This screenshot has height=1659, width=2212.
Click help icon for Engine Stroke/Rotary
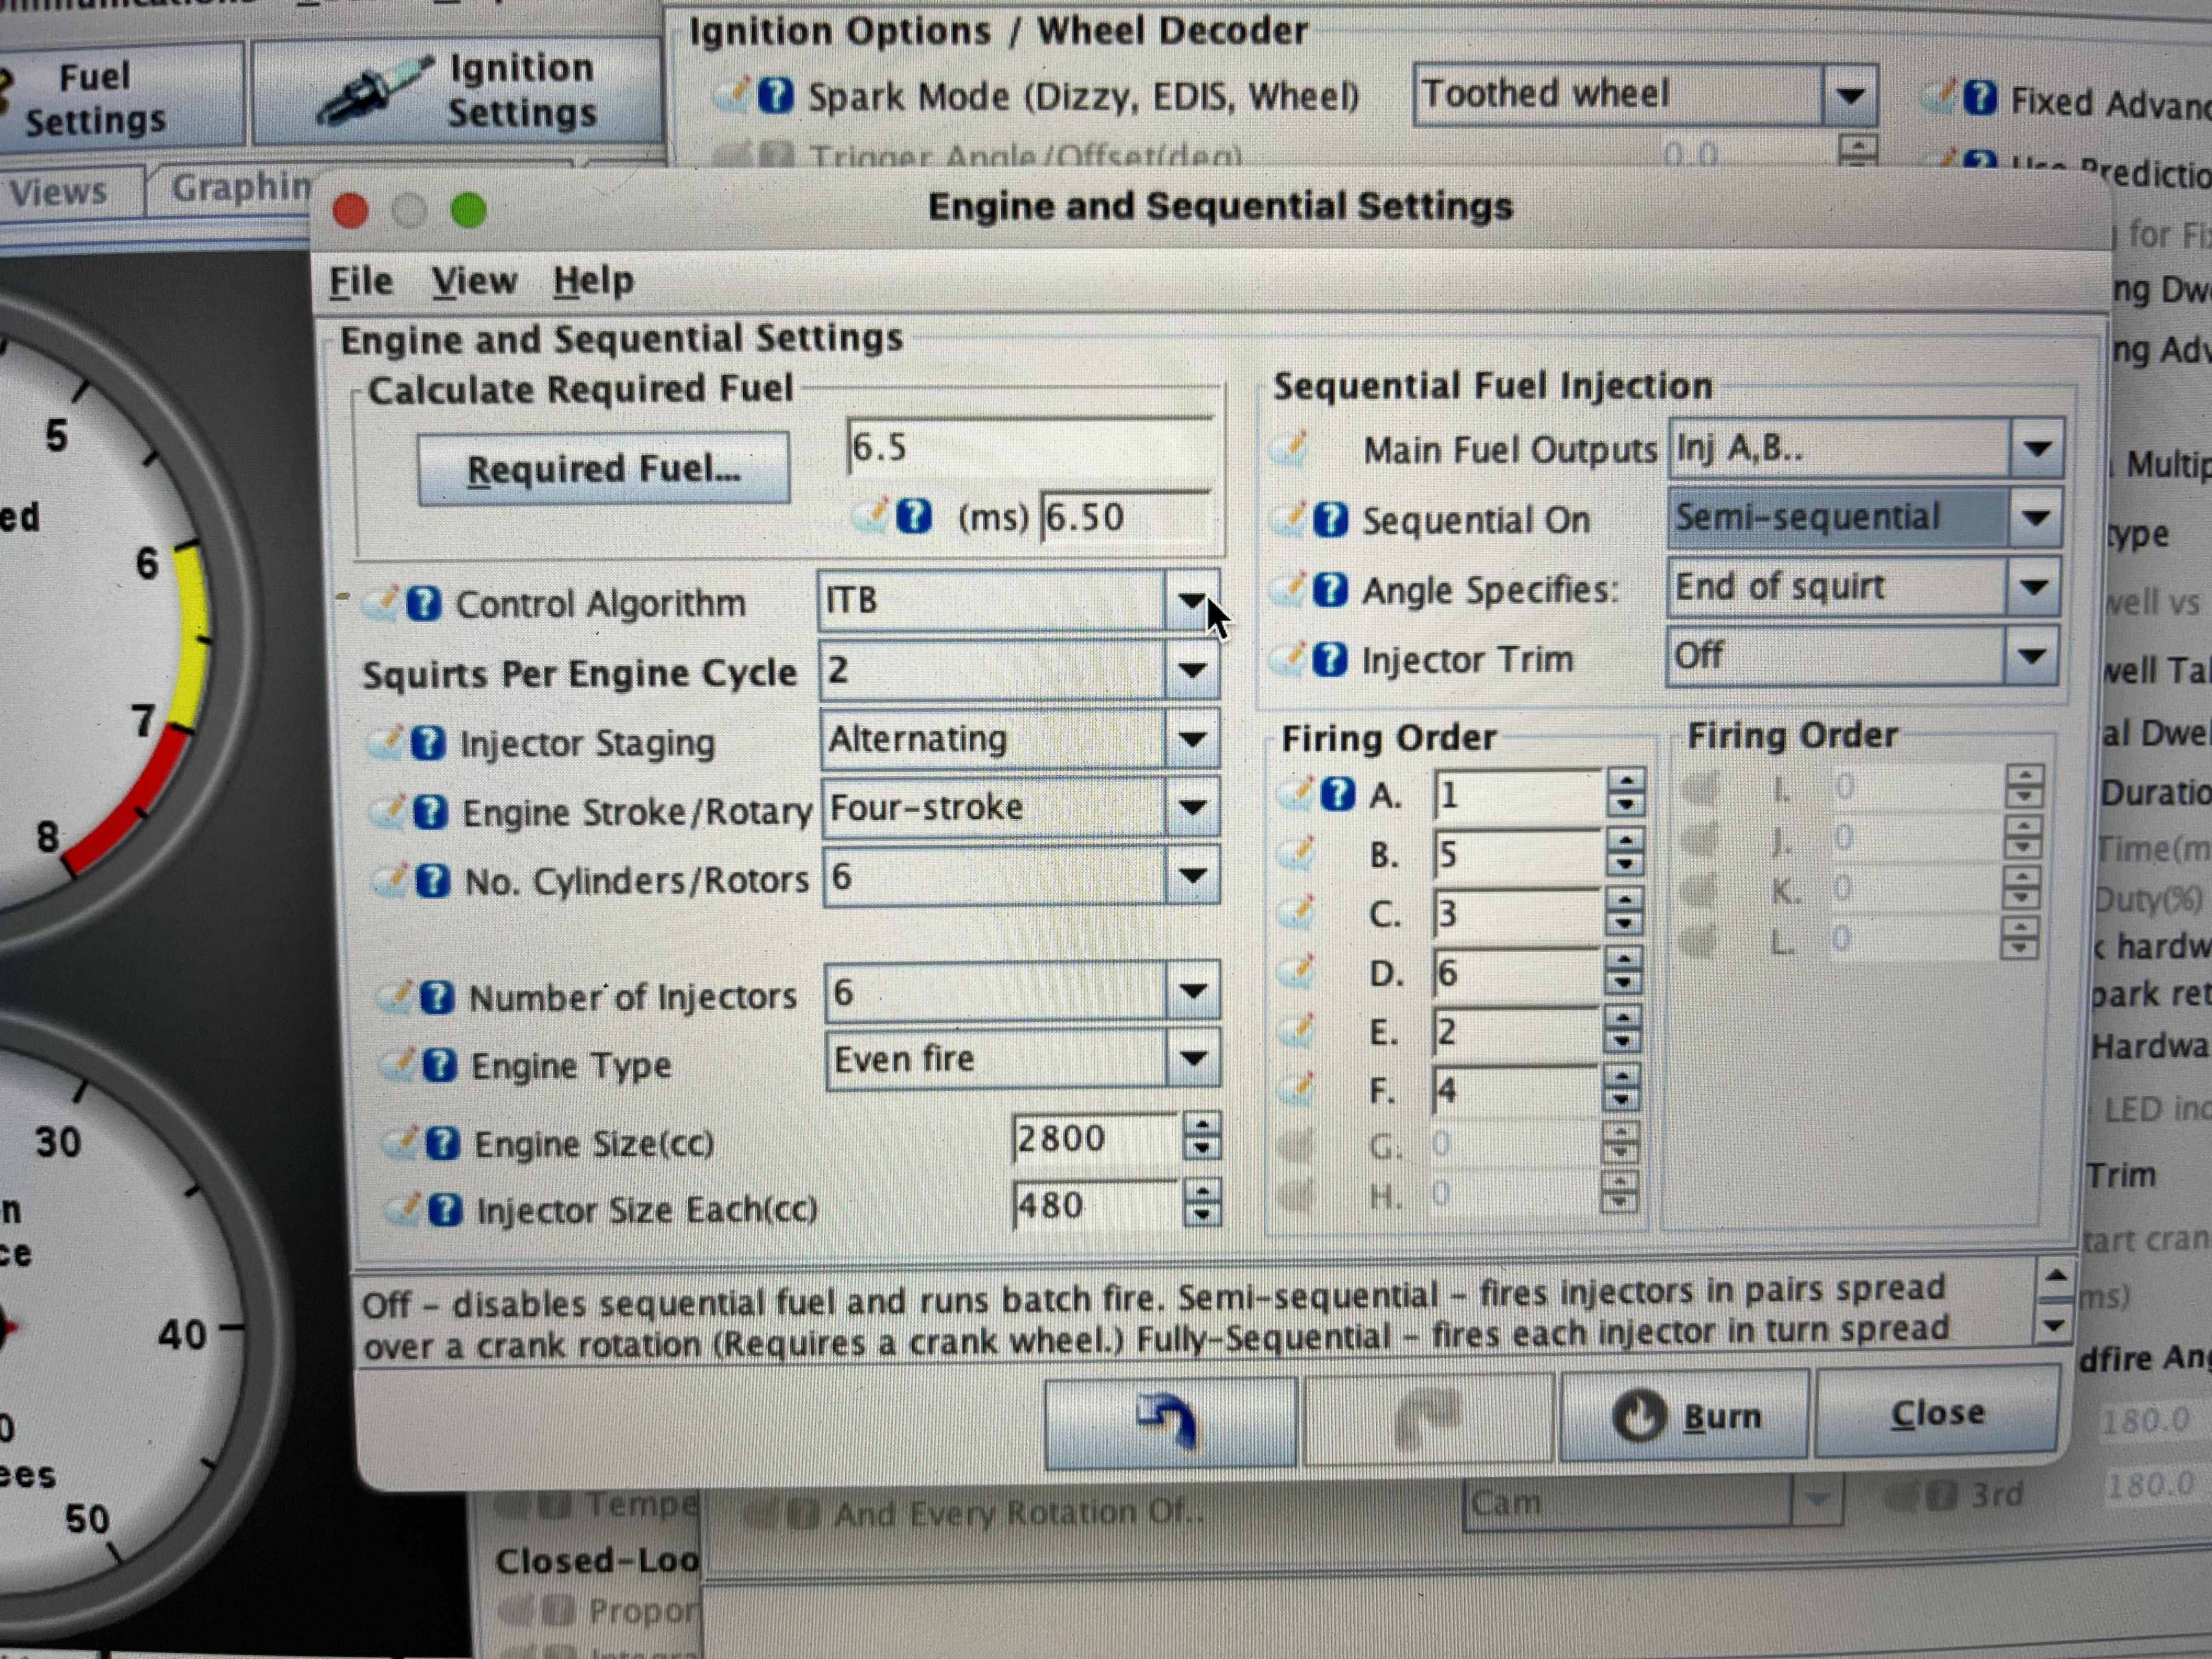click(x=430, y=812)
